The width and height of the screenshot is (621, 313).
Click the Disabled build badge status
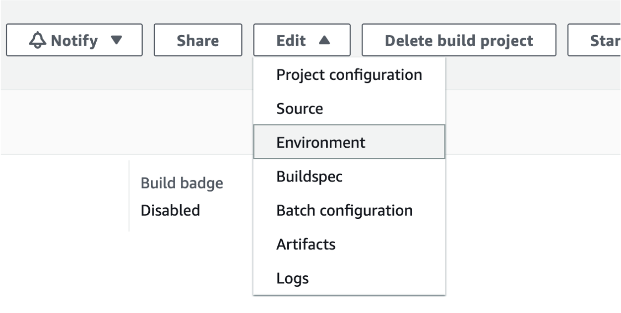click(170, 210)
